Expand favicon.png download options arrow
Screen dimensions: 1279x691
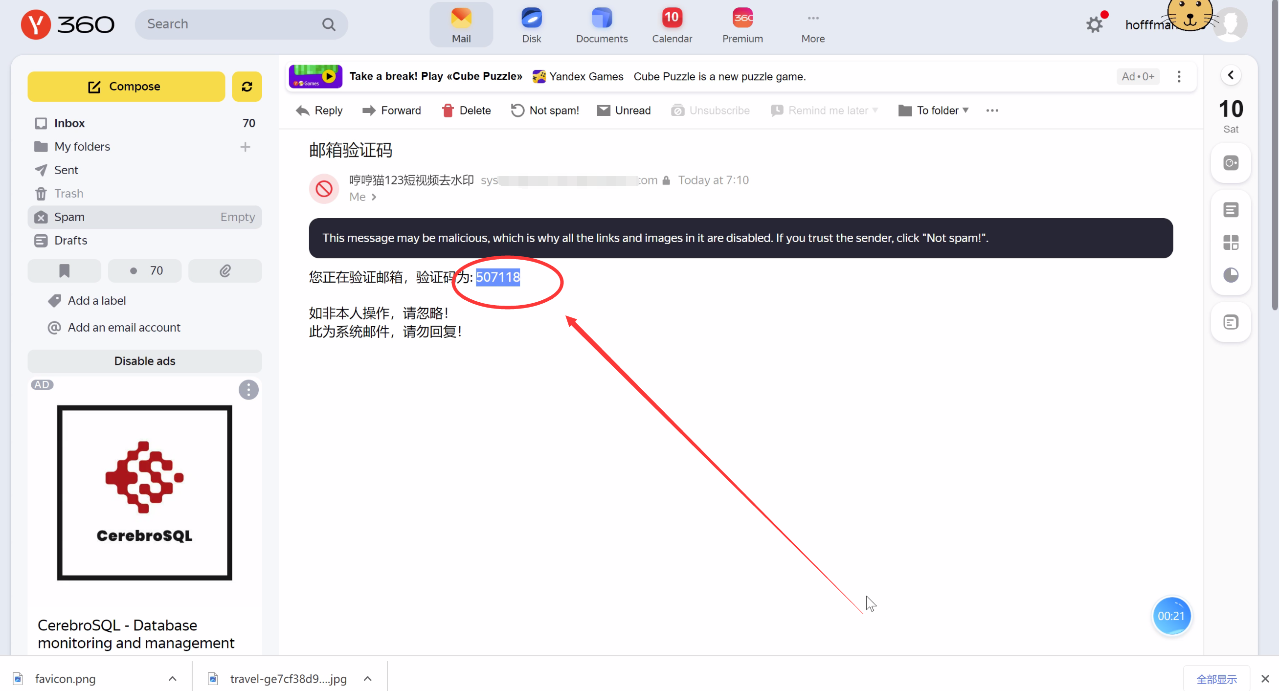click(172, 678)
